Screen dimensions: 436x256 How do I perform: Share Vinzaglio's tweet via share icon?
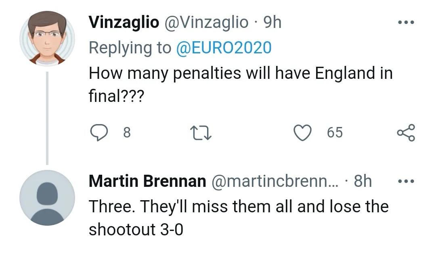point(405,133)
